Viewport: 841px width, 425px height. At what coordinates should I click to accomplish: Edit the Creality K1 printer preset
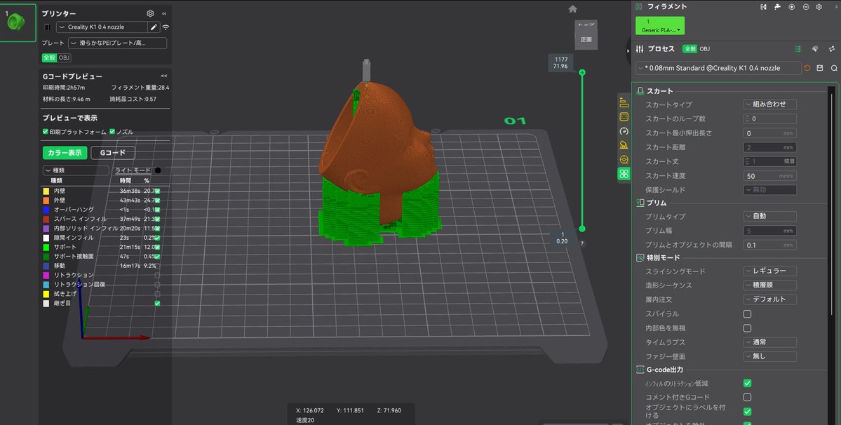[x=154, y=27]
